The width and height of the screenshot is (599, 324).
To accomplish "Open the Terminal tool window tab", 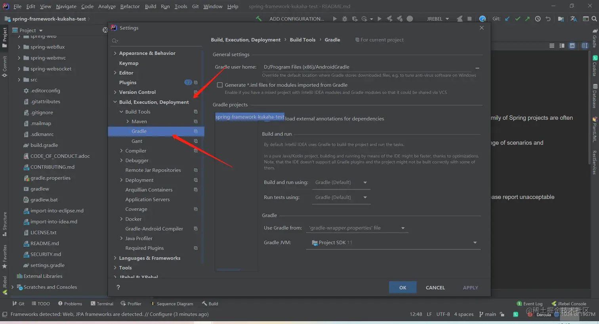I will (102, 304).
